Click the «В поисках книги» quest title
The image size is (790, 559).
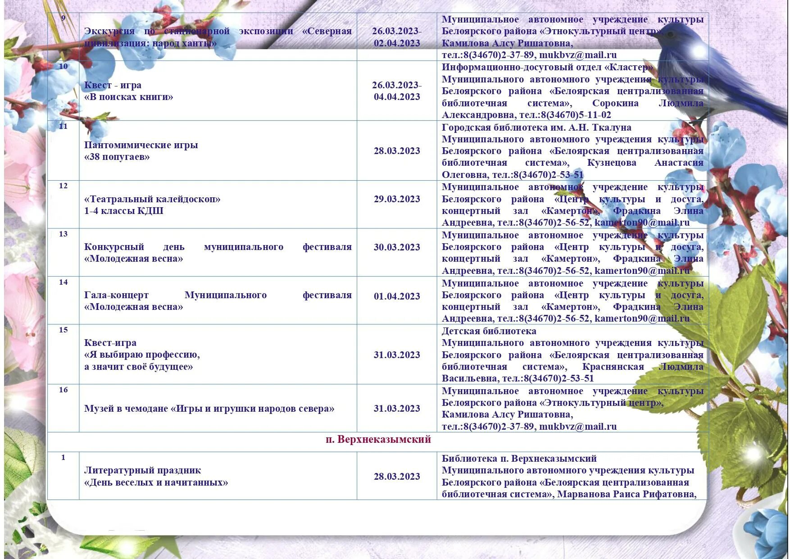[x=128, y=97]
